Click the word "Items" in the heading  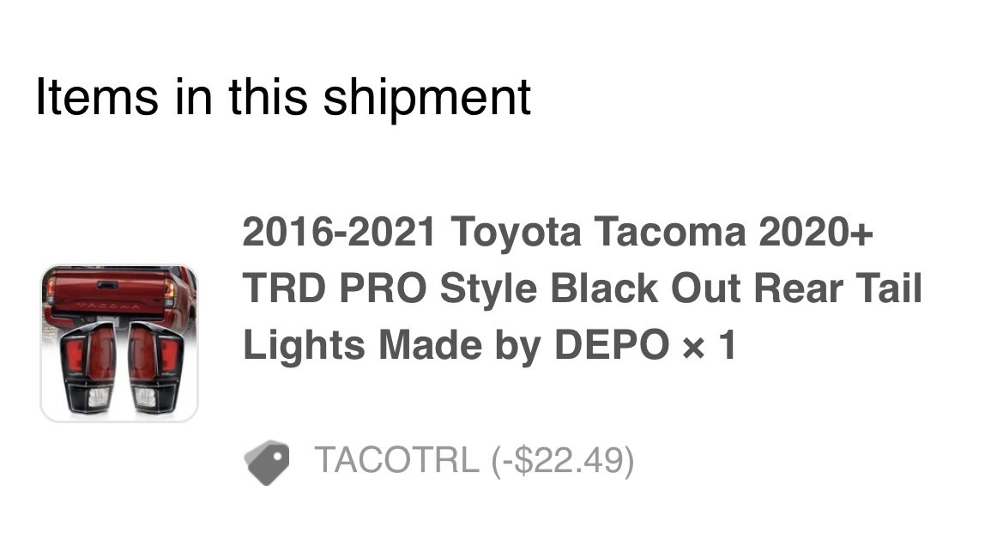[97, 97]
